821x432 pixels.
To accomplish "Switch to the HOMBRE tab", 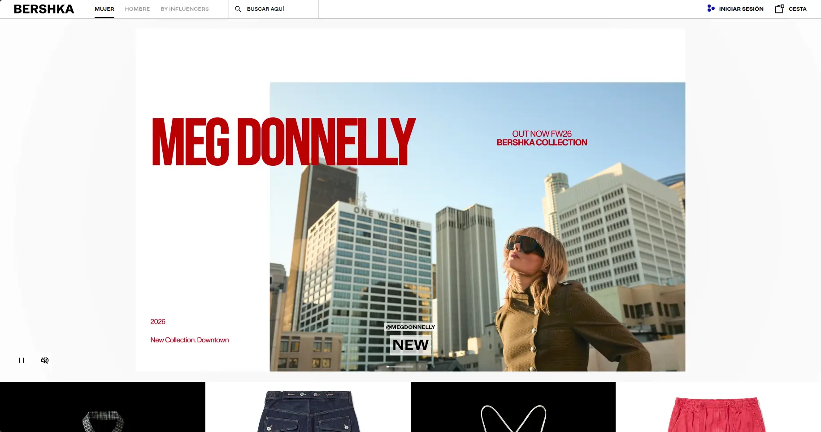I will [x=137, y=9].
